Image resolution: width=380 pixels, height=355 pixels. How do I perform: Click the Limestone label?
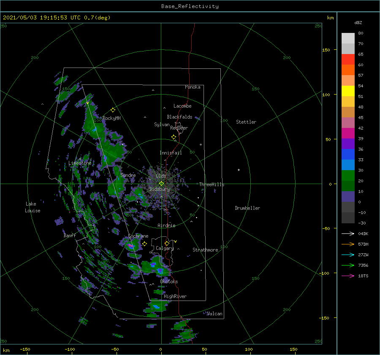80,163
